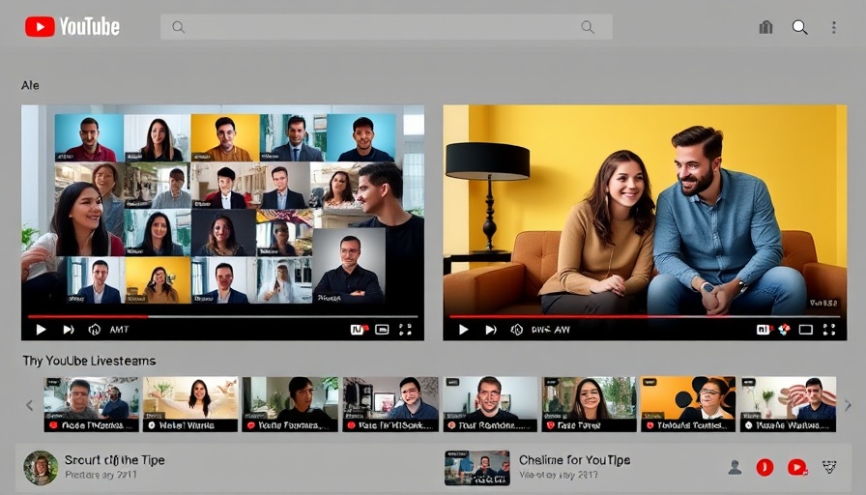The image size is (866, 495).
Task: Click the red YouTube play icon at bottom right
Action: [796, 468]
